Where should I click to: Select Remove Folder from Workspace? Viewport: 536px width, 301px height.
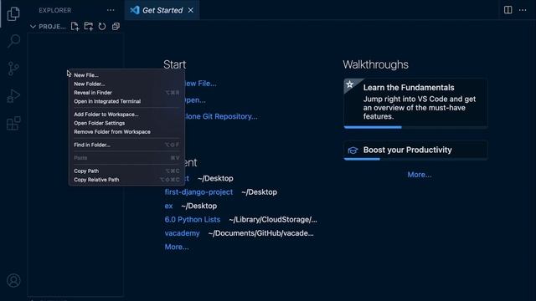(x=126, y=132)
